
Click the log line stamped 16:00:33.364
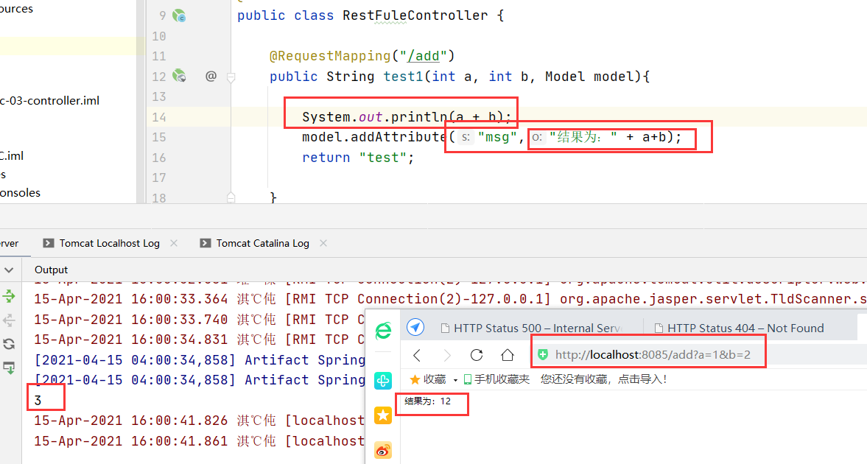450,299
